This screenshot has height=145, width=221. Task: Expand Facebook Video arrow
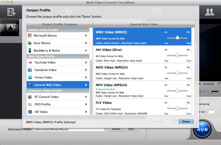[86, 70]
